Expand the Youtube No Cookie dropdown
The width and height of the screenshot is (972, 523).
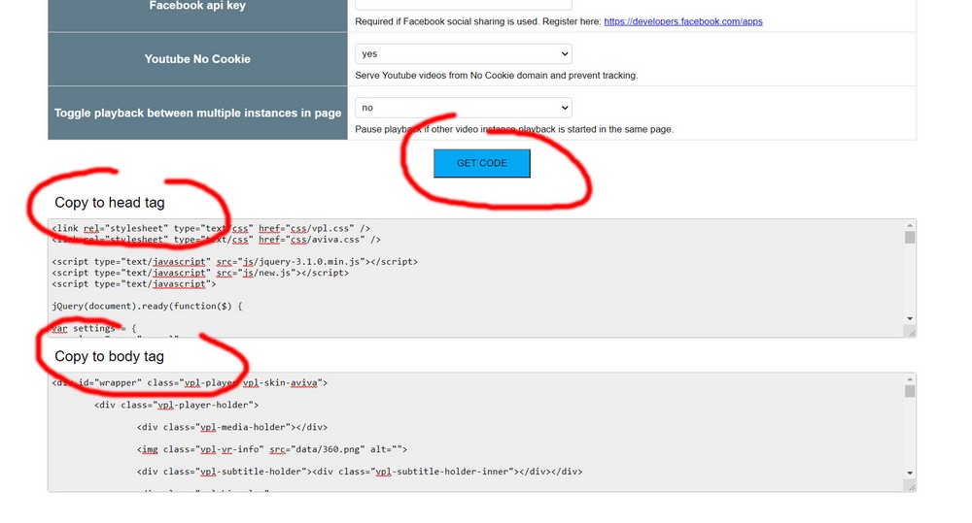(x=463, y=54)
